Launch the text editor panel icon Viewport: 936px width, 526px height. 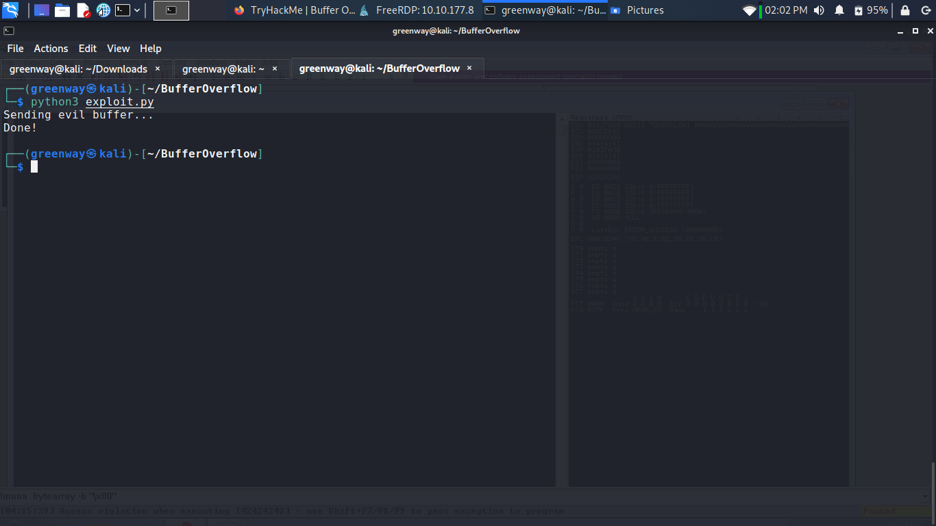pos(83,10)
